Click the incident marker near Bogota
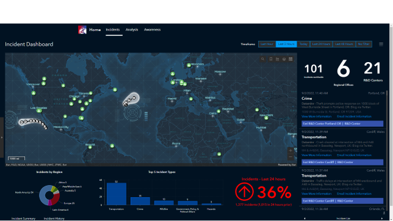Viewport: 393px width, 221px height. click(x=90, y=147)
